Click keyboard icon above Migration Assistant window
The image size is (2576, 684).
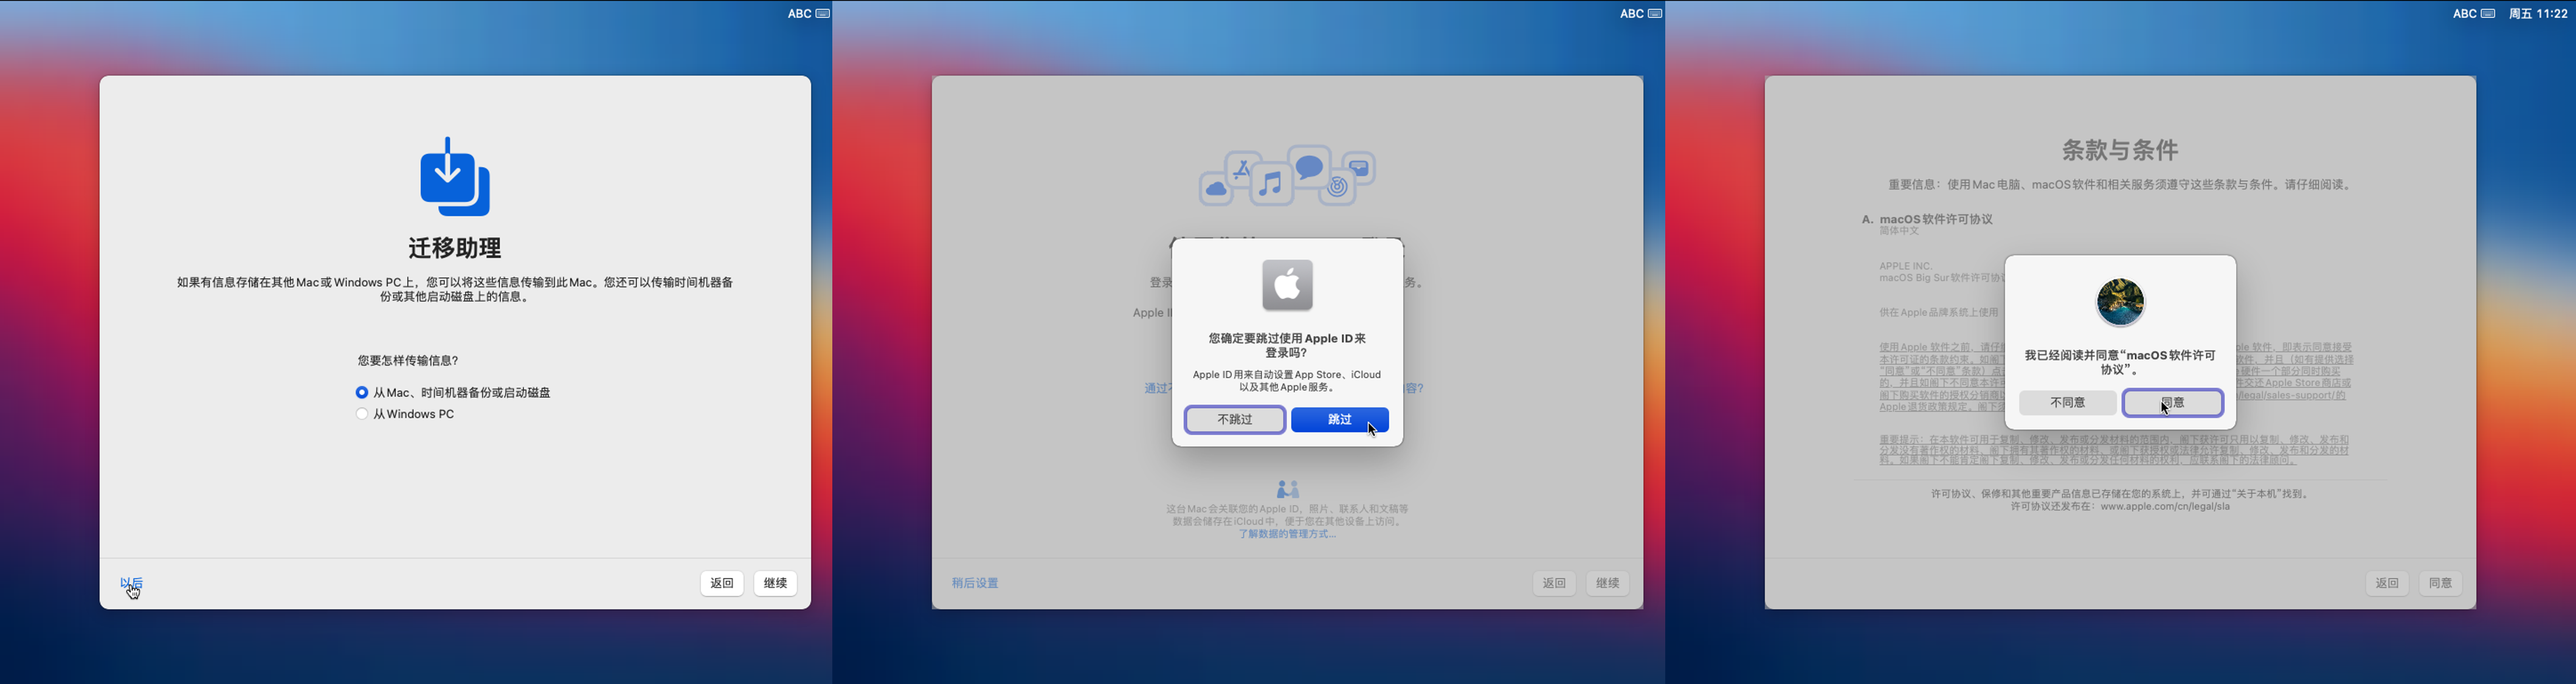[x=823, y=13]
